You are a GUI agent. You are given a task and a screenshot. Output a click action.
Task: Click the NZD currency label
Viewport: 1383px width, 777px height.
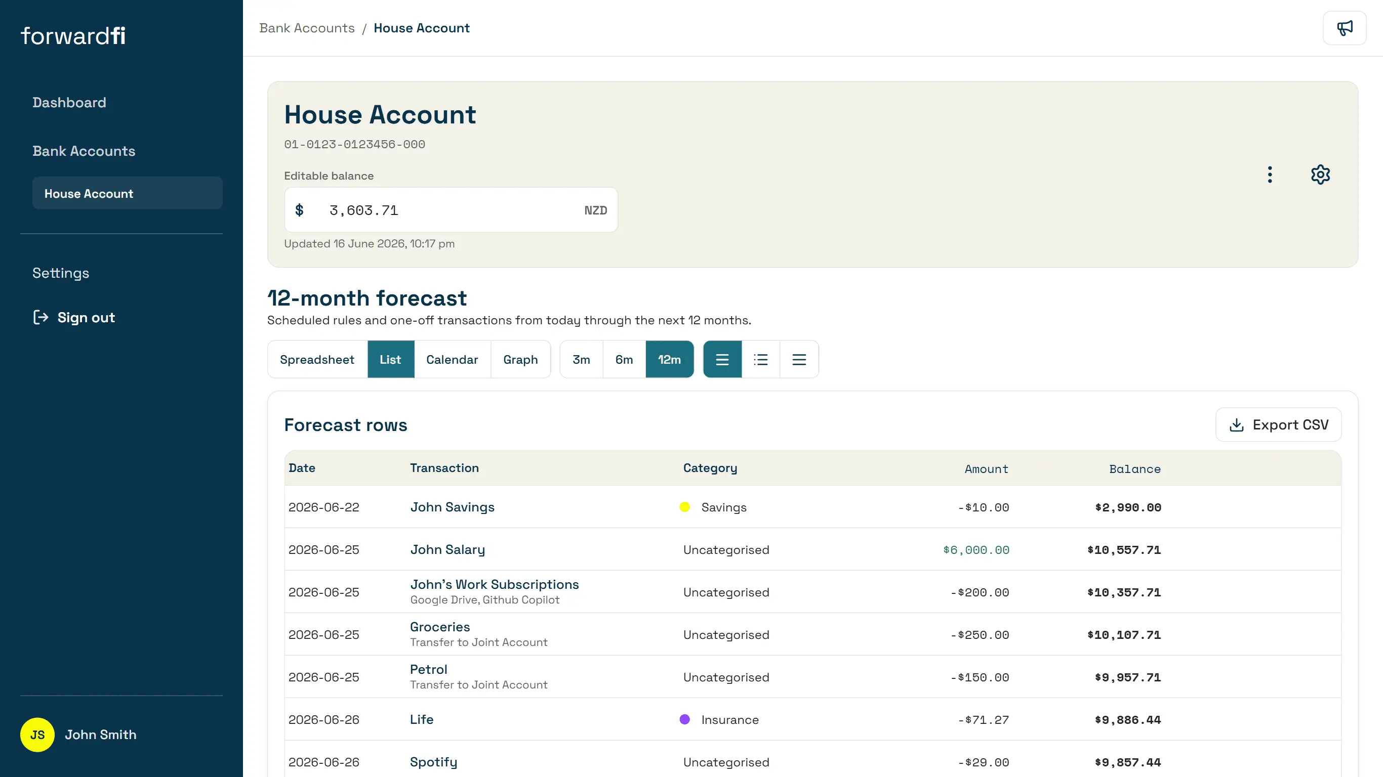click(595, 210)
